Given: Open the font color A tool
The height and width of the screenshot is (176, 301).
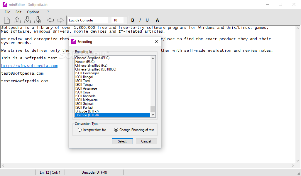Looking at the screenshot, I should click(x=158, y=20).
